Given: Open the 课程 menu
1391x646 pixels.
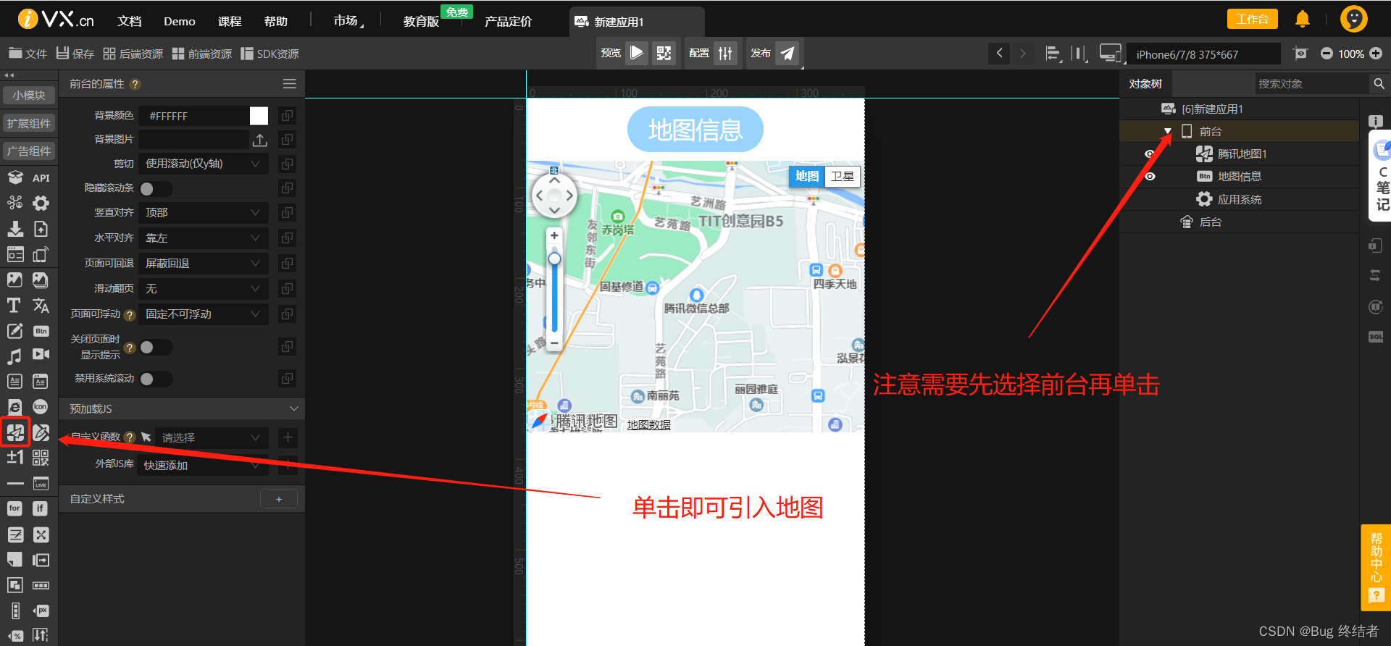Looking at the screenshot, I should 230,21.
